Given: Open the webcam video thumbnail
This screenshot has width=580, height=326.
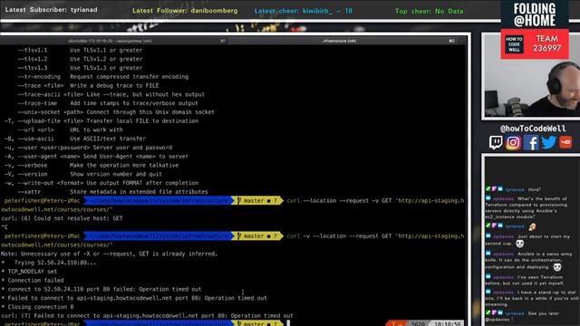Looking at the screenshot, I should [x=532, y=76].
